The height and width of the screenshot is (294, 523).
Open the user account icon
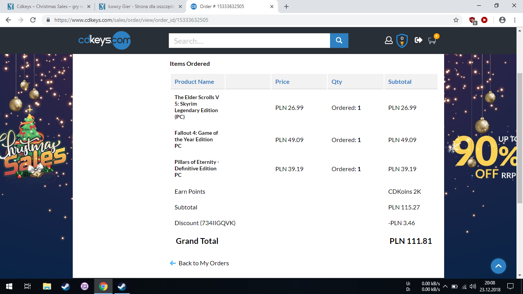point(389,40)
